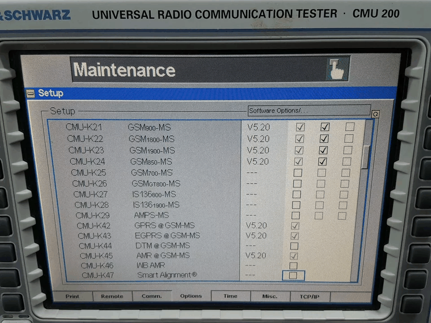
Task: Click the refresh icon beside Software Options
Action: [x=375, y=114]
